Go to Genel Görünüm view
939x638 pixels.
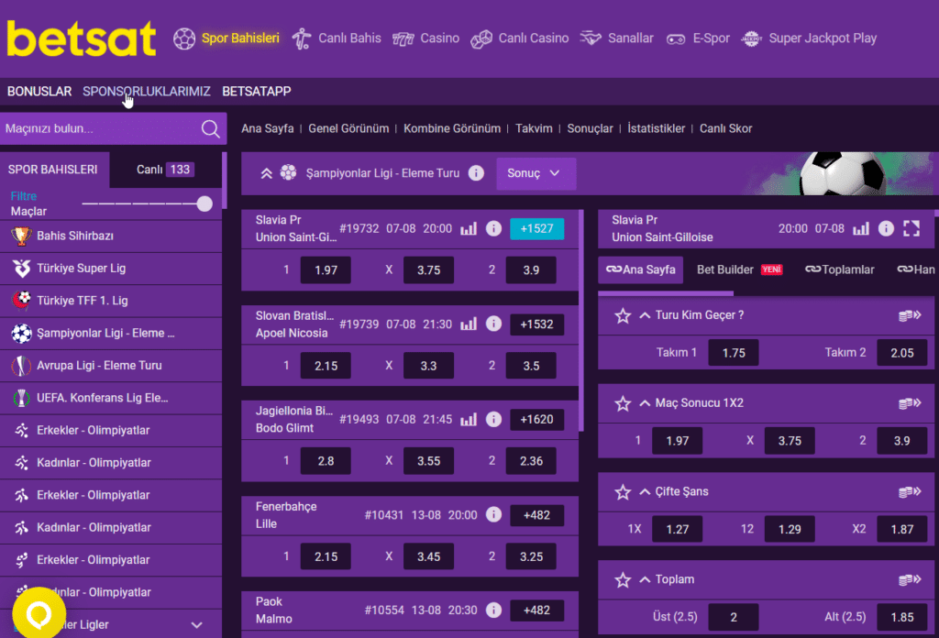[348, 128]
